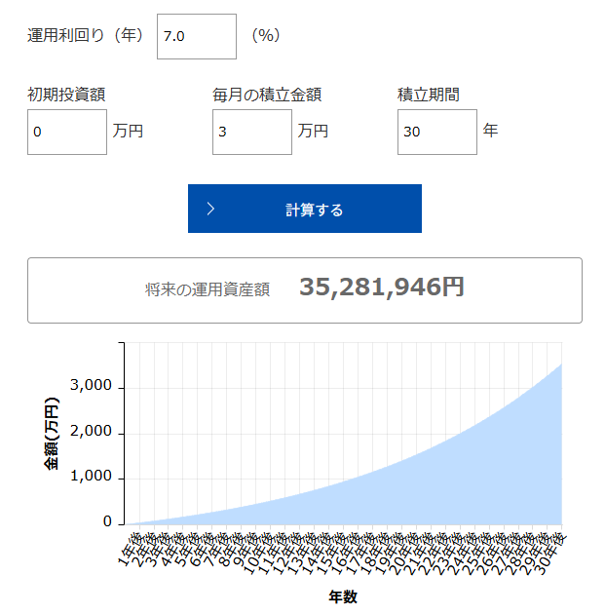
Task: Select the 毎月の積立金額 input field
Action: [251, 132]
